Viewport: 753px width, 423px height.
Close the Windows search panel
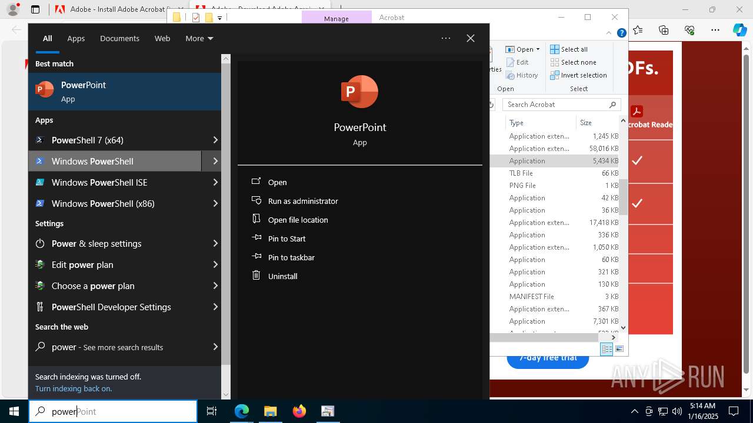[471, 38]
